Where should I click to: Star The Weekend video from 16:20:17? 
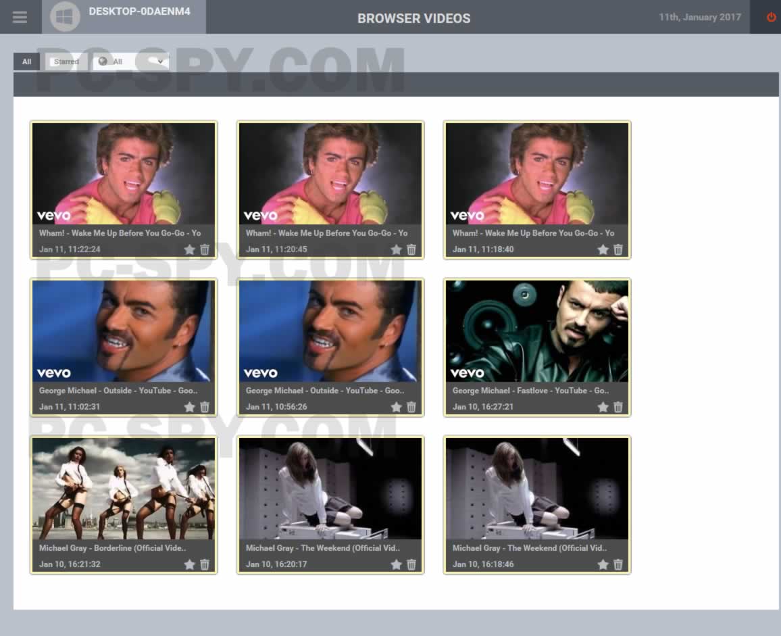(396, 564)
